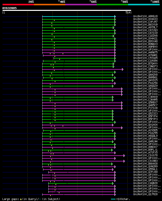Select the UniRef100_B5FYF3 label
162x201 pixels.
(145, 119)
